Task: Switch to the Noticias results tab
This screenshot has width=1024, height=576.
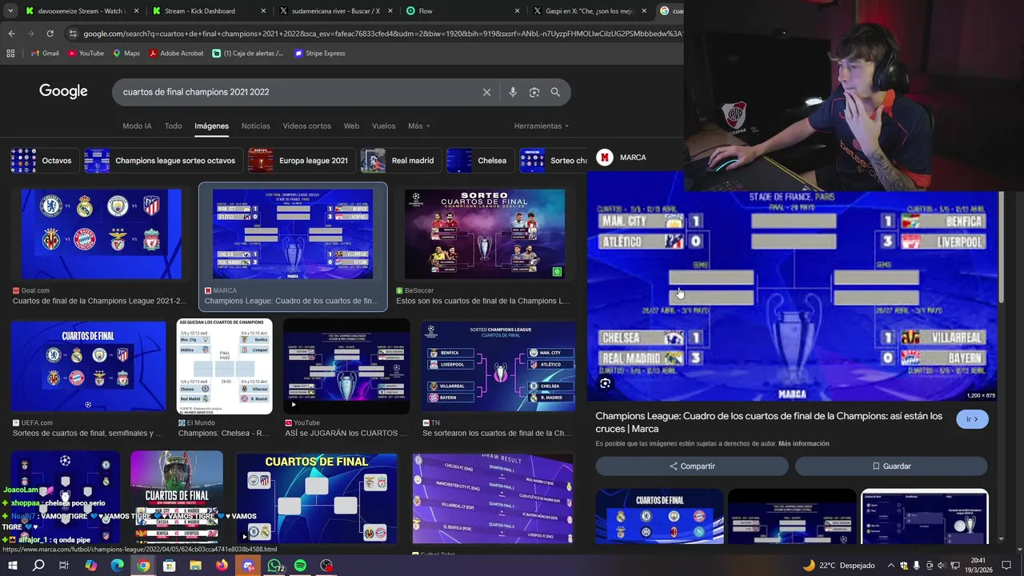Action: pos(256,126)
